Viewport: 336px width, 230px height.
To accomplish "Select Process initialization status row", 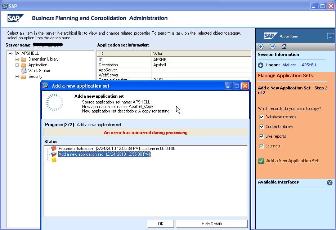I will pos(117,149).
